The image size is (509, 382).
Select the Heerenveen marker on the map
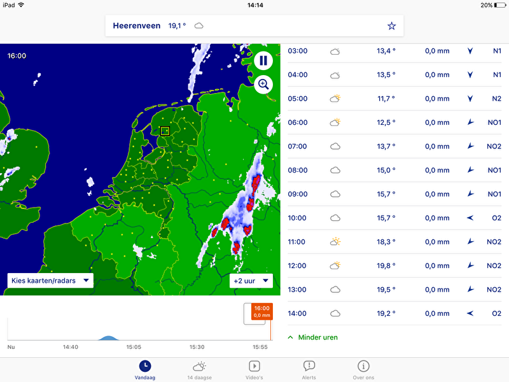coord(165,131)
